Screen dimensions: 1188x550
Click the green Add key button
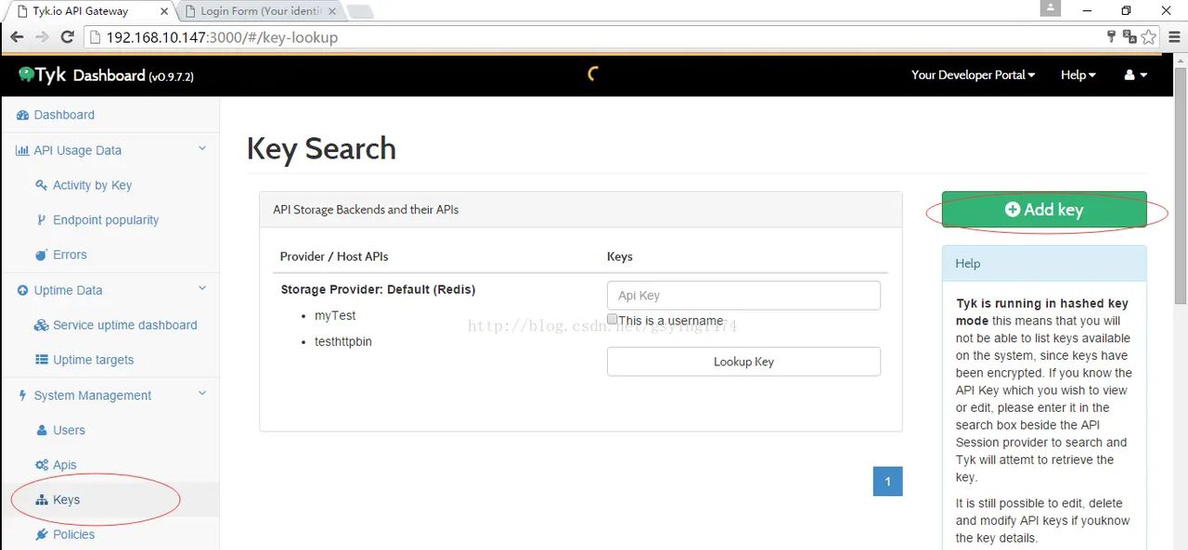coord(1044,210)
